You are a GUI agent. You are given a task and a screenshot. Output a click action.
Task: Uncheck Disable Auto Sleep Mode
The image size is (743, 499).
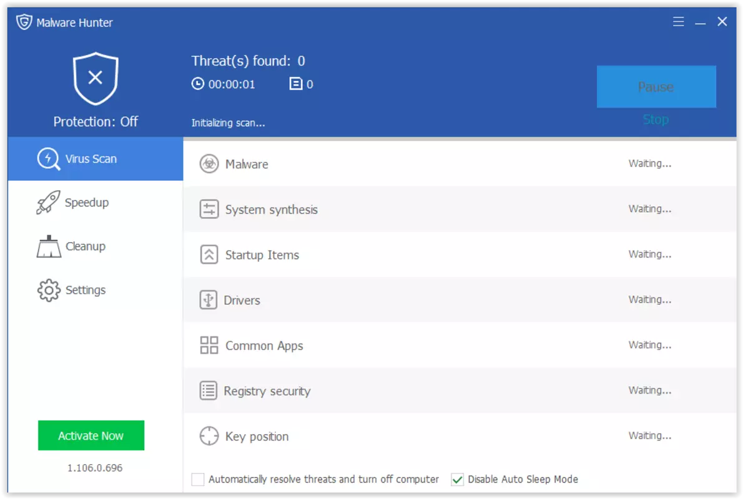click(x=457, y=479)
